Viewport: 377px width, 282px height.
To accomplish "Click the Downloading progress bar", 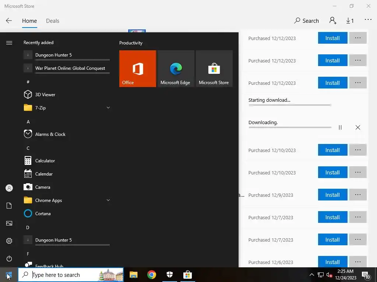I will click(x=290, y=127).
